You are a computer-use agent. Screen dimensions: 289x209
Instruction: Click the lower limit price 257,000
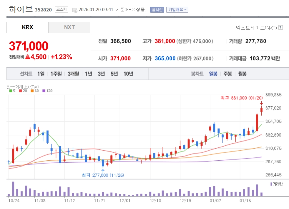[x=202, y=58]
